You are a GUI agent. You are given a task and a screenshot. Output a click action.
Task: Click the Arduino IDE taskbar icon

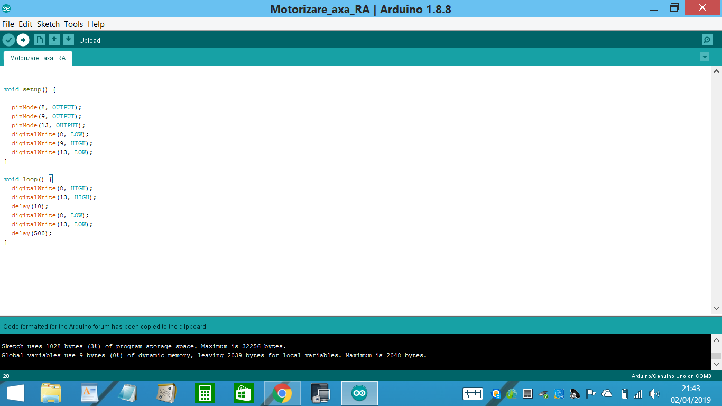pyautogui.click(x=359, y=393)
